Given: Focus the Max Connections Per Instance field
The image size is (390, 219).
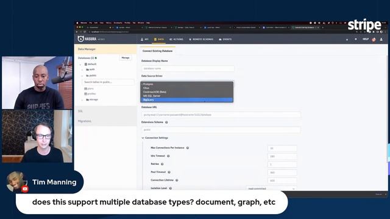Looking at the screenshot, I should click(282, 148).
